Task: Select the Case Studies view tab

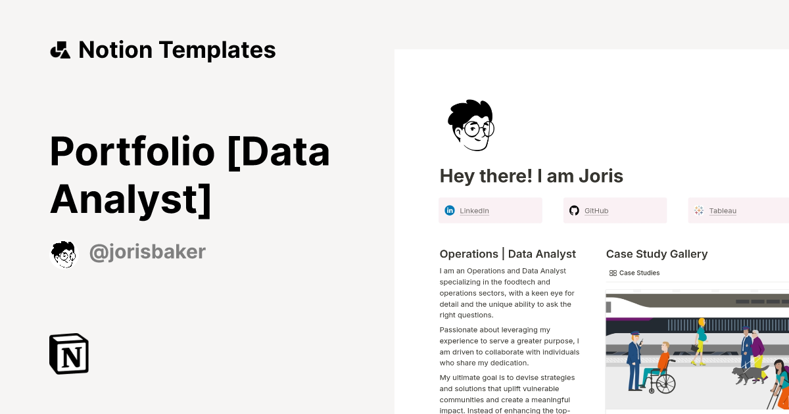Action: [634, 273]
